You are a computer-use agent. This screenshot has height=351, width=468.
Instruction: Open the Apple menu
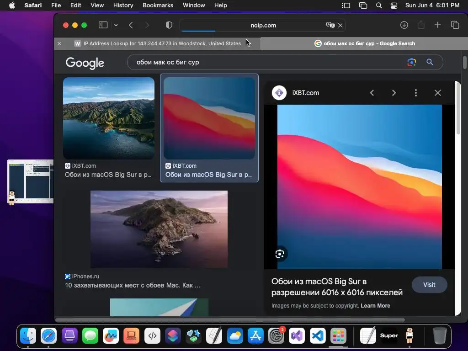tap(12, 5)
